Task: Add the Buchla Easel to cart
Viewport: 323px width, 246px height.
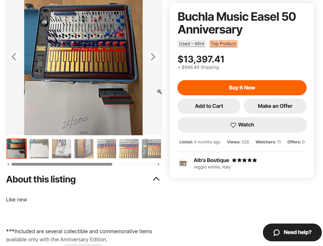Action: pos(209,106)
